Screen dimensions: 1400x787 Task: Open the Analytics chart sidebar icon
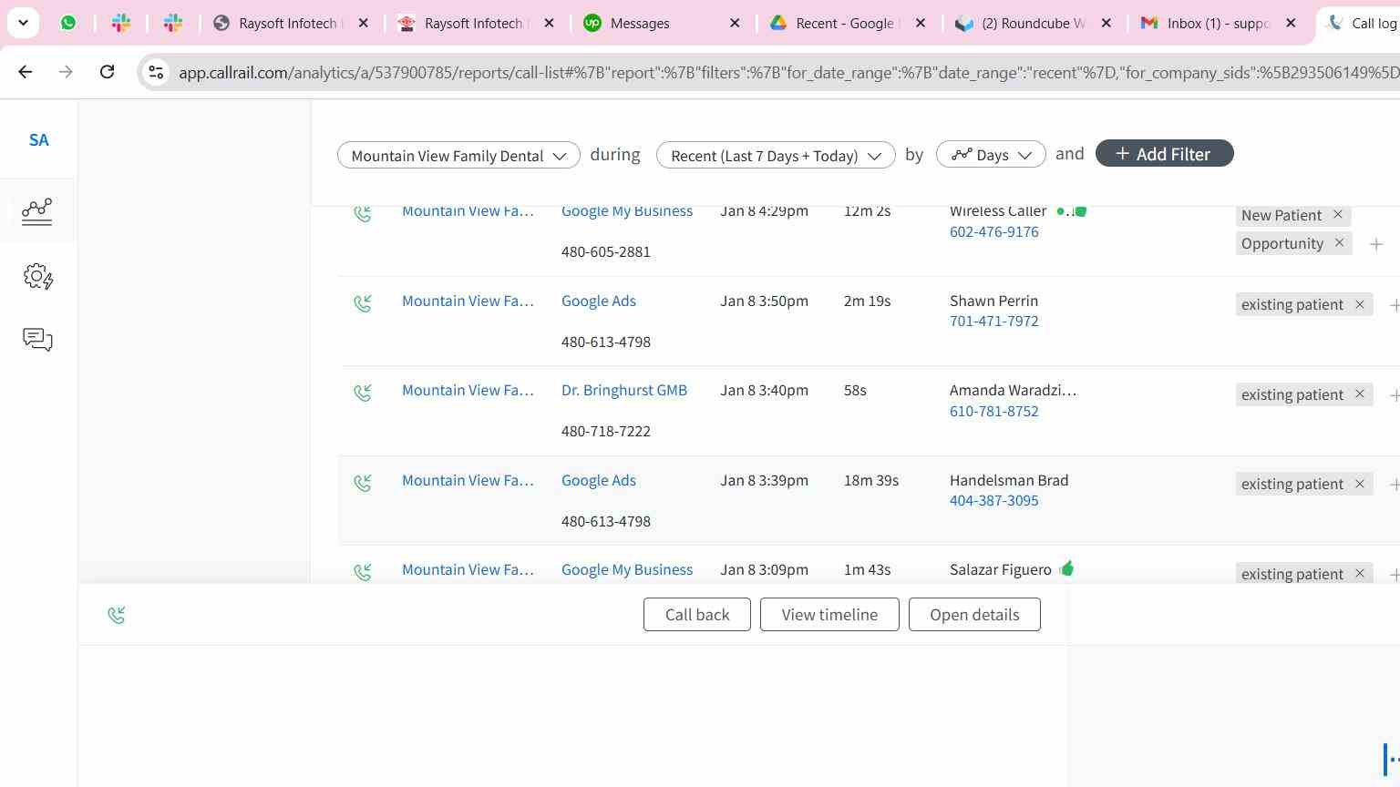point(37,212)
